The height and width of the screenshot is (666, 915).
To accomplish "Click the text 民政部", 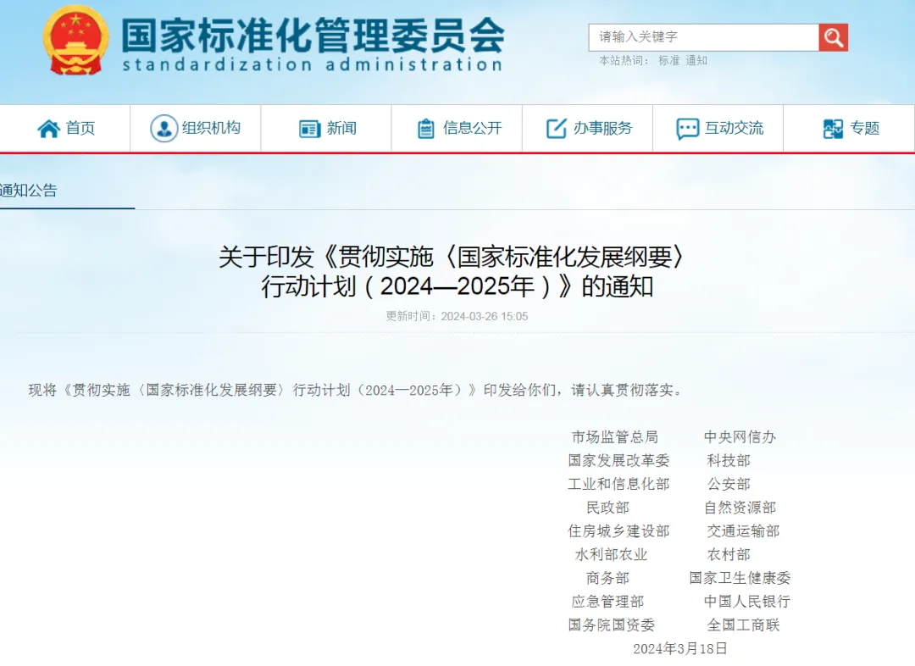I will pyautogui.click(x=608, y=508).
